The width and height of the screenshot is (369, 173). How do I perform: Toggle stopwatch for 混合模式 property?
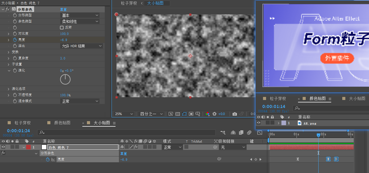(x=15, y=101)
